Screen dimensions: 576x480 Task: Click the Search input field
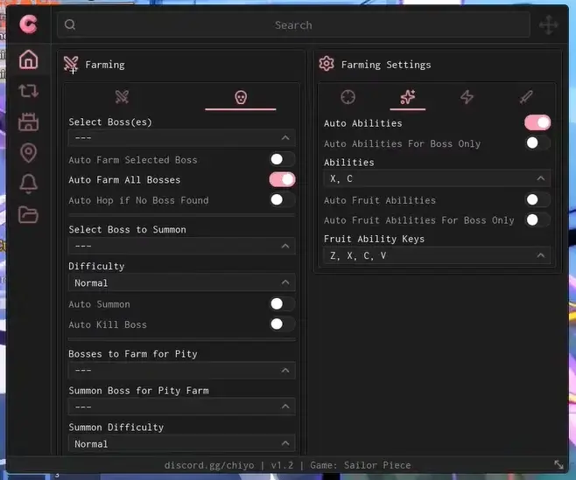coord(293,25)
